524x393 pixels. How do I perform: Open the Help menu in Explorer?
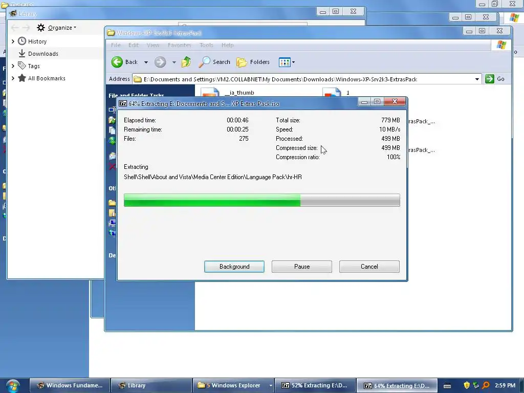[x=228, y=45]
